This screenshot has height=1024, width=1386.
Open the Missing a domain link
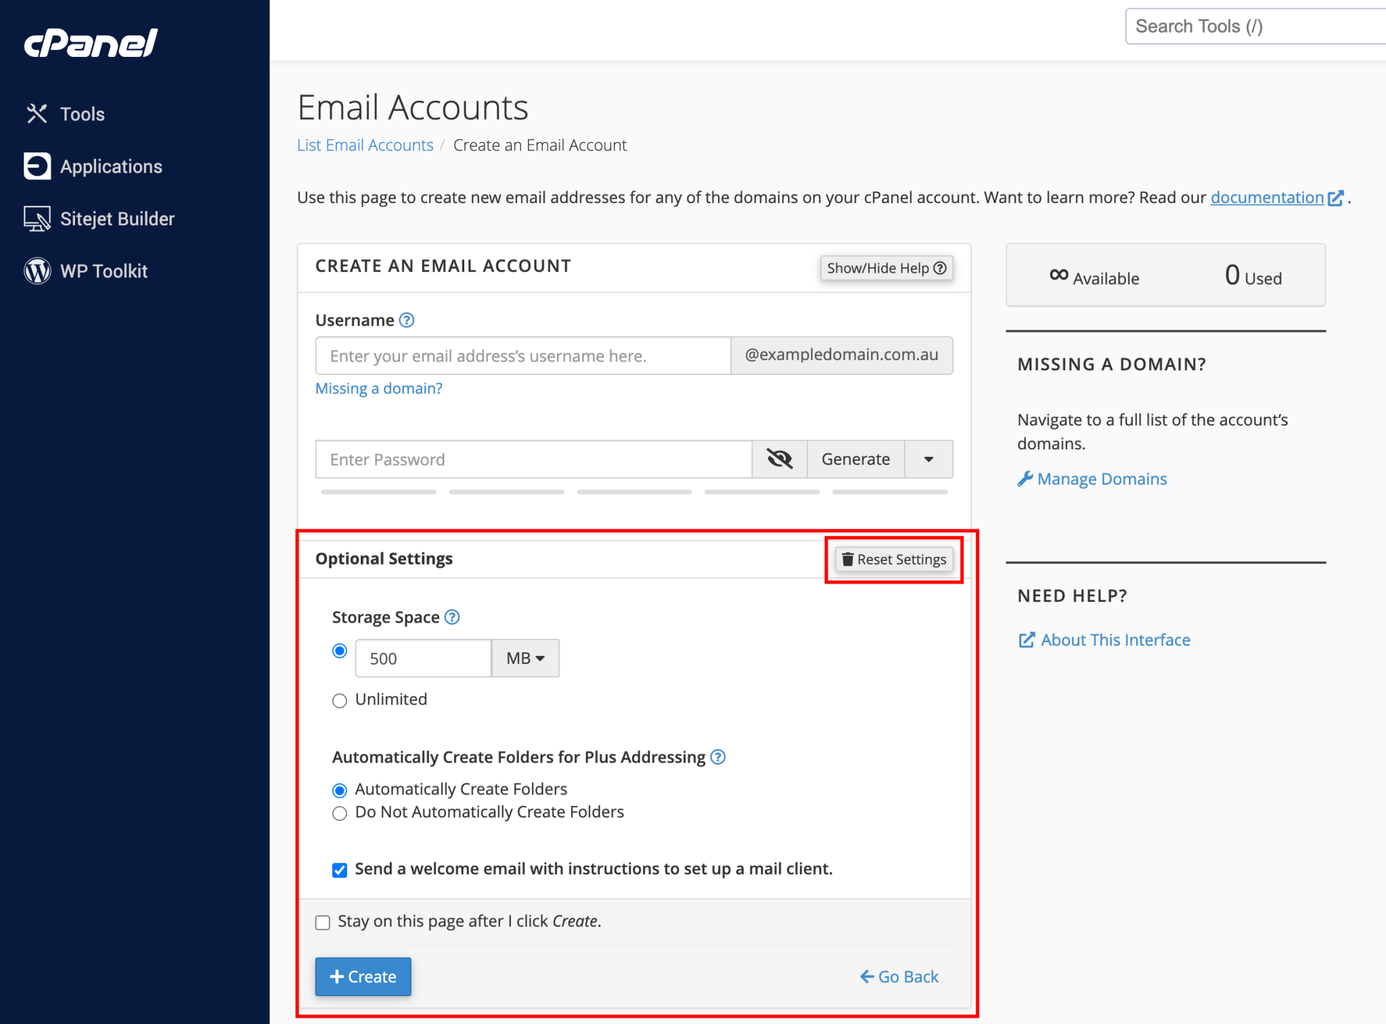coord(378,388)
